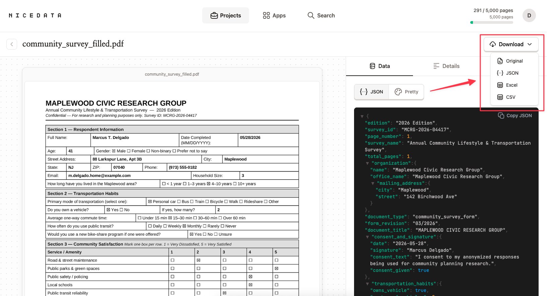Click the "consent_given" true value

coord(423,270)
